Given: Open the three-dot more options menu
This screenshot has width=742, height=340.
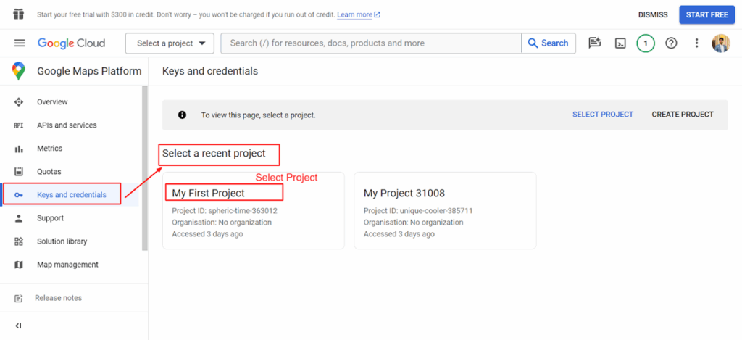Looking at the screenshot, I should (696, 43).
